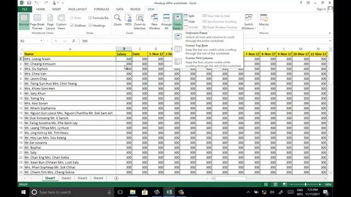Screen dimensions: 351x197
Task: Open the FILE tab
Action: coord(25,9)
